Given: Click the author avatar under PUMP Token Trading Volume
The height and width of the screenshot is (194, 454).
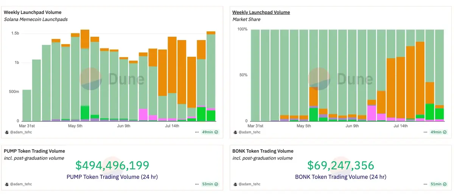Looking at the screenshot, I should (x=6, y=184).
